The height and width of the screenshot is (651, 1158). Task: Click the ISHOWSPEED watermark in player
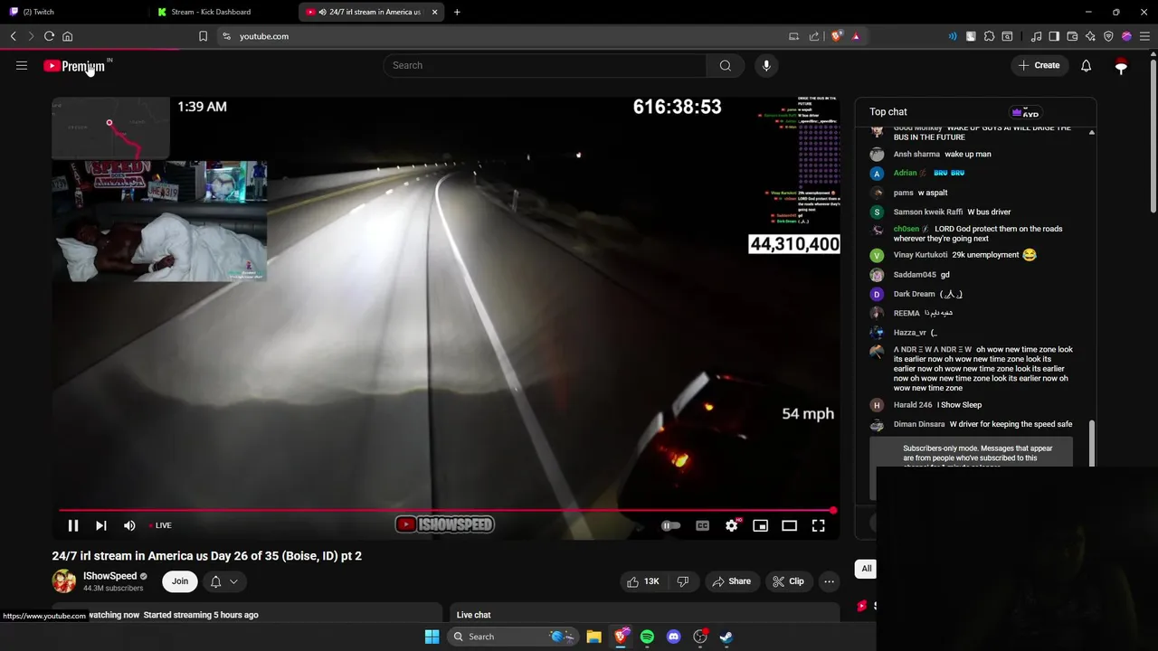[x=445, y=524]
